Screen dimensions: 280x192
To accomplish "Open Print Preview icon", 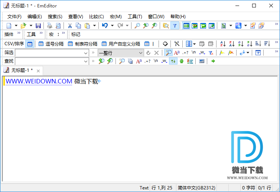I will pyautogui.click(x=58, y=26).
